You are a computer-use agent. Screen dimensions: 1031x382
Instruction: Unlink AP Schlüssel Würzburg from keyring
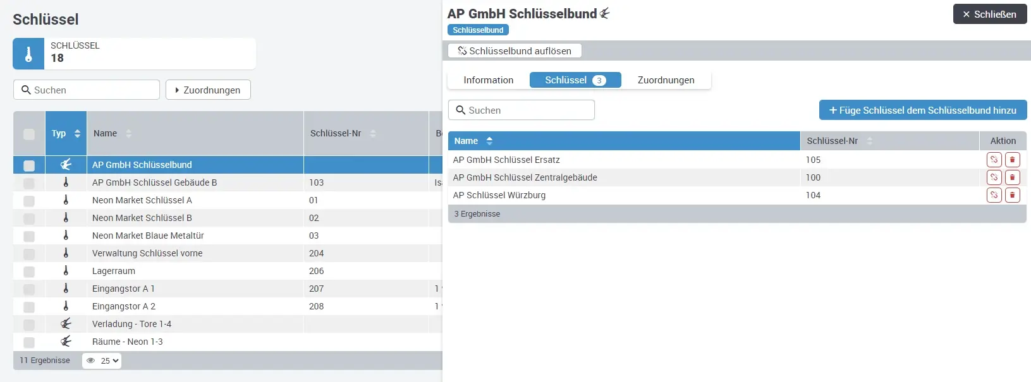[x=994, y=195]
